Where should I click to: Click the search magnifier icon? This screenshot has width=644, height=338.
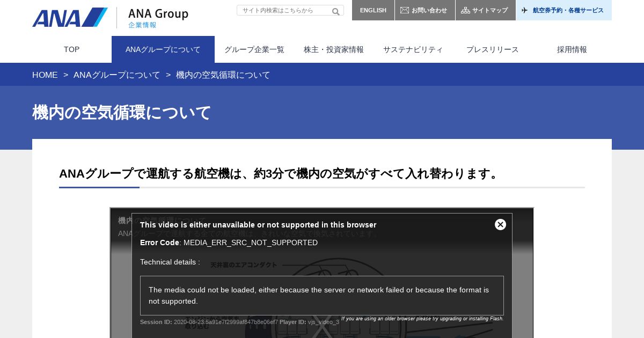pyautogui.click(x=336, y=11)
